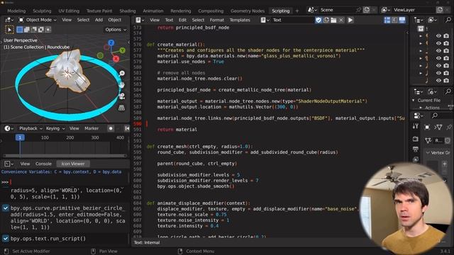The image size is (454, 255).
Task: Run the script with the play button
Action: point(350,20)
